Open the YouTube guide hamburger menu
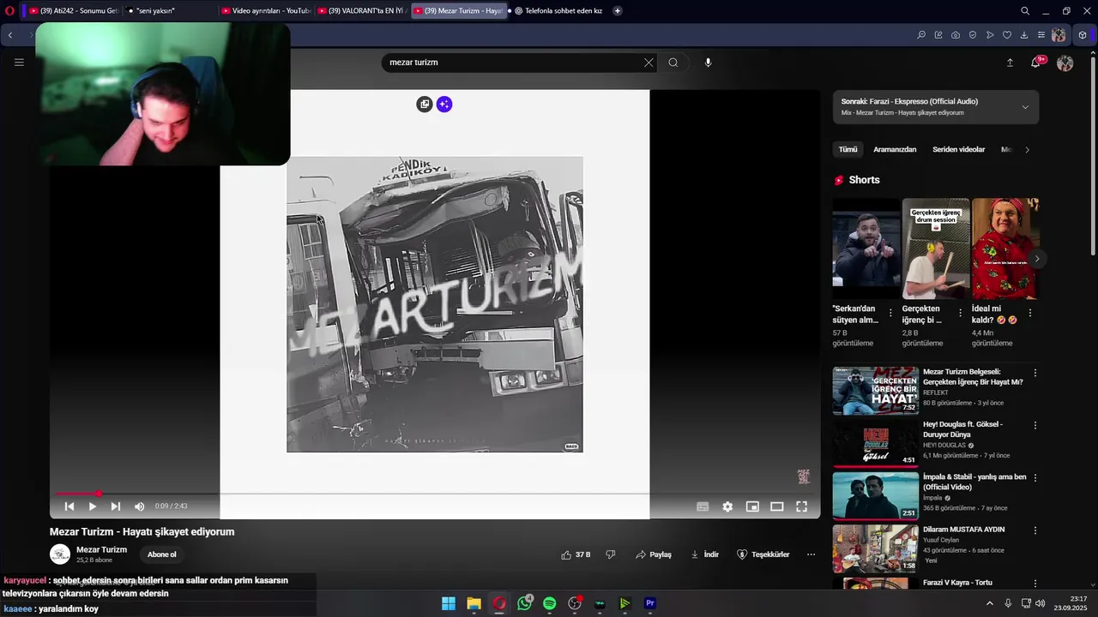The height and width of the screenshot is (617, 1098). point(19,63)
